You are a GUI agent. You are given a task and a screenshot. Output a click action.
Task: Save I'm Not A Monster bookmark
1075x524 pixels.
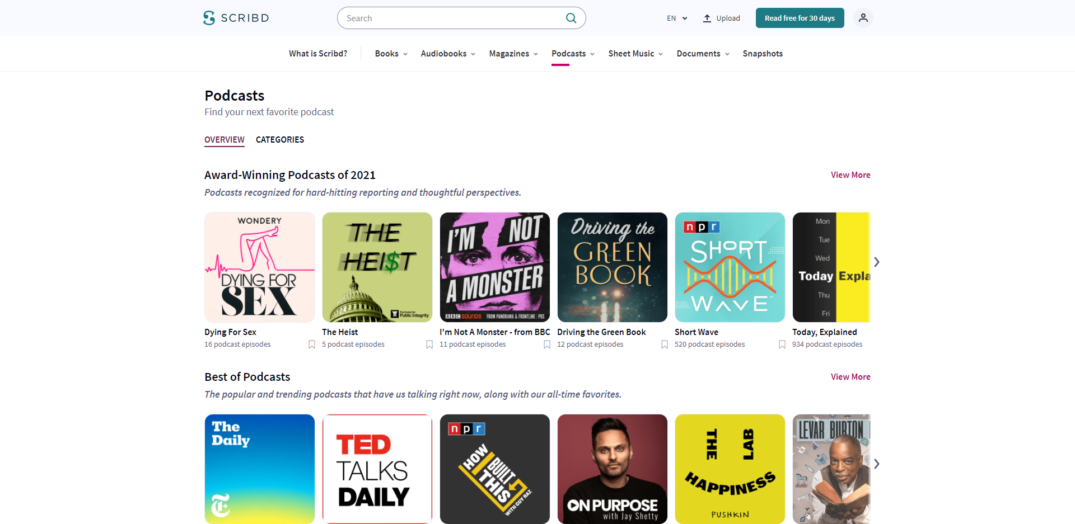point(547,344)
